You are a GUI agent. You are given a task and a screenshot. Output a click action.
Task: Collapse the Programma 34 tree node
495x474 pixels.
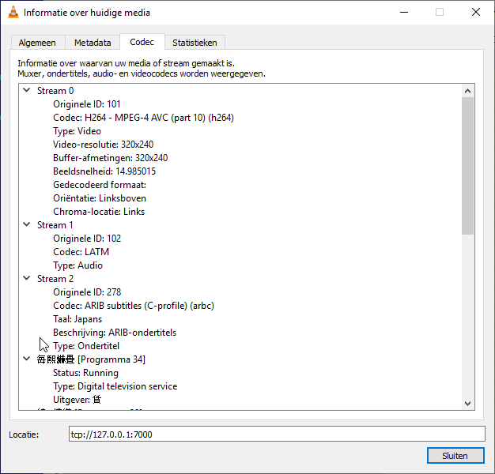[x=27, y=359]
